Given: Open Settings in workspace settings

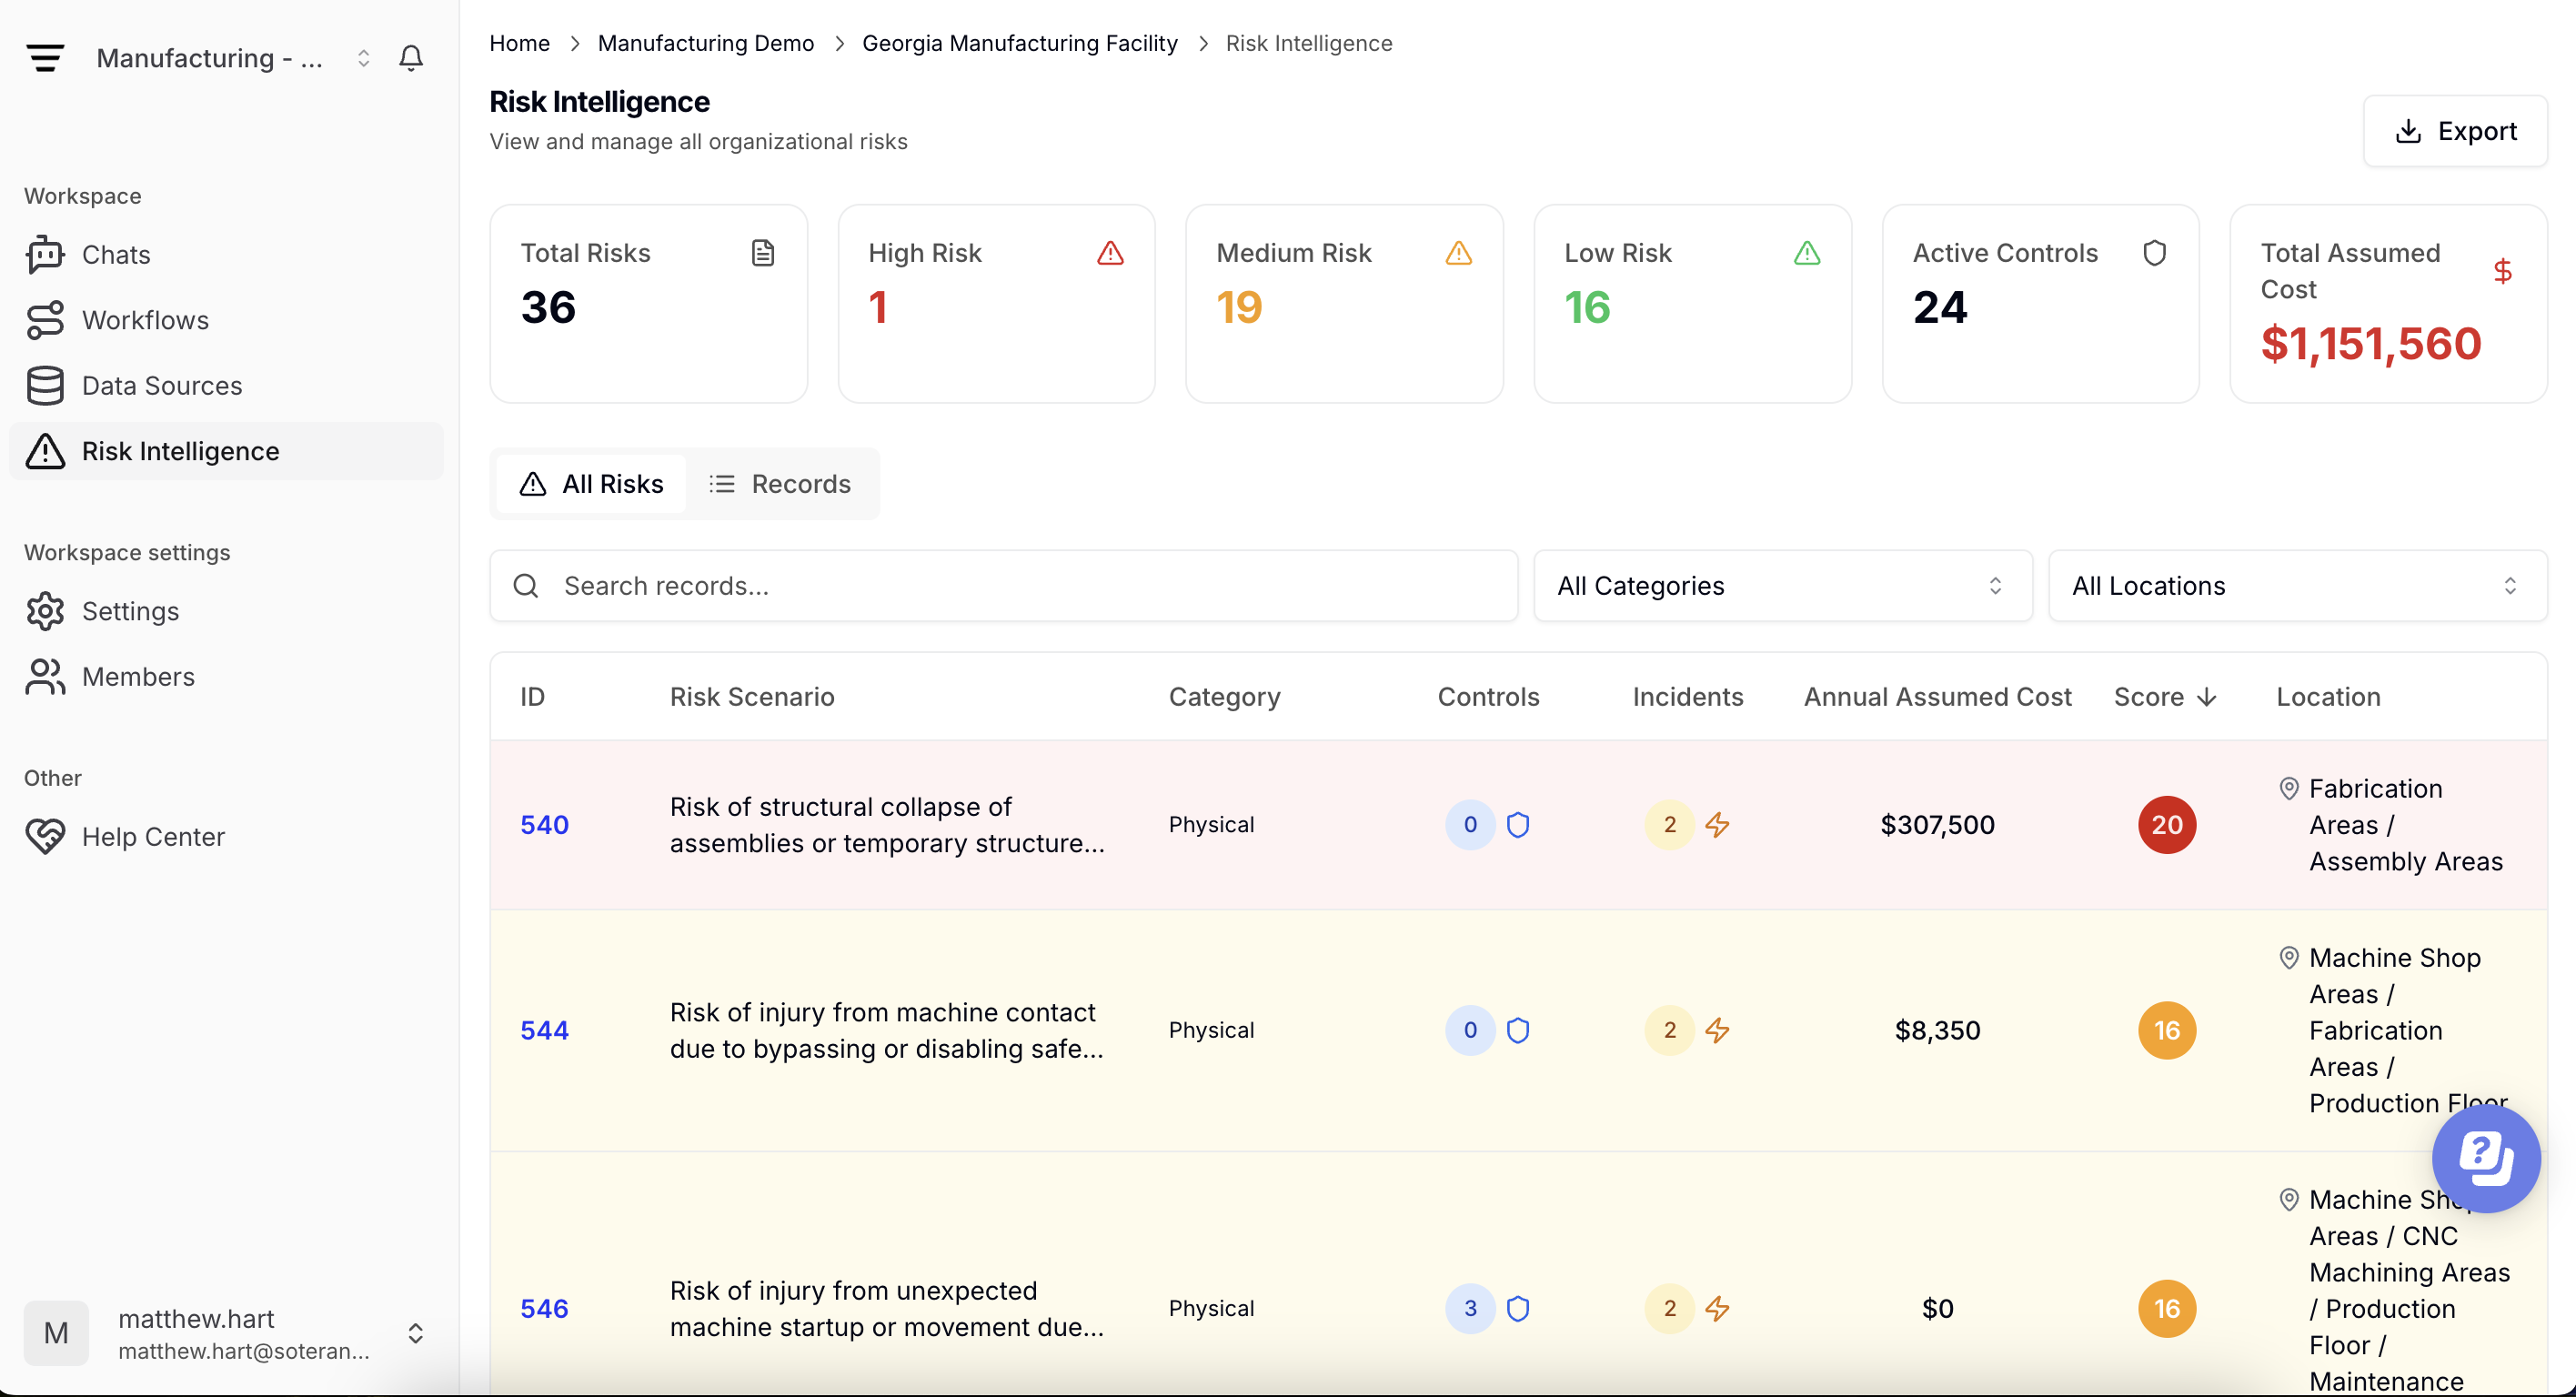Looking at the screenshot, I should coord(226,611).
